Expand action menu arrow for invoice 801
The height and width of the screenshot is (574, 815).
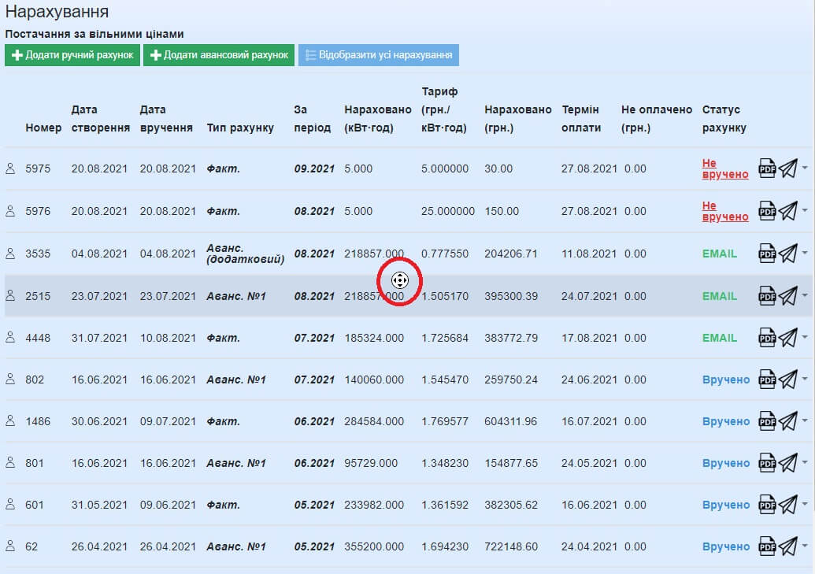tap(805, 463)
